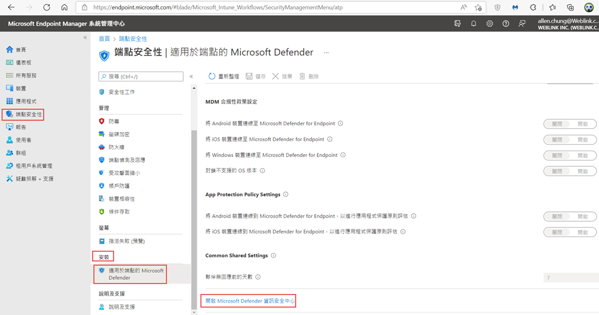599x315 pixels.
Task: Click the feedback icon in header
Action: (x=521, y=23)
